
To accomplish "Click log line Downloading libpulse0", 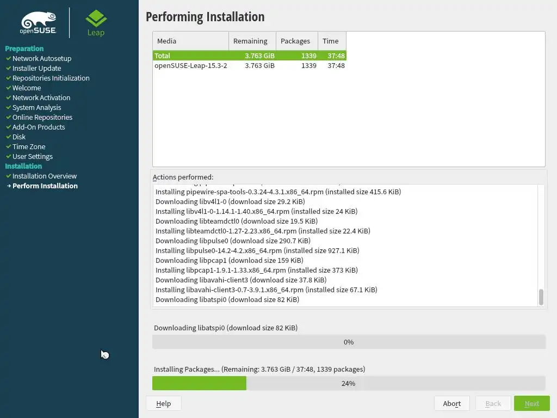I will pos(233,241).
